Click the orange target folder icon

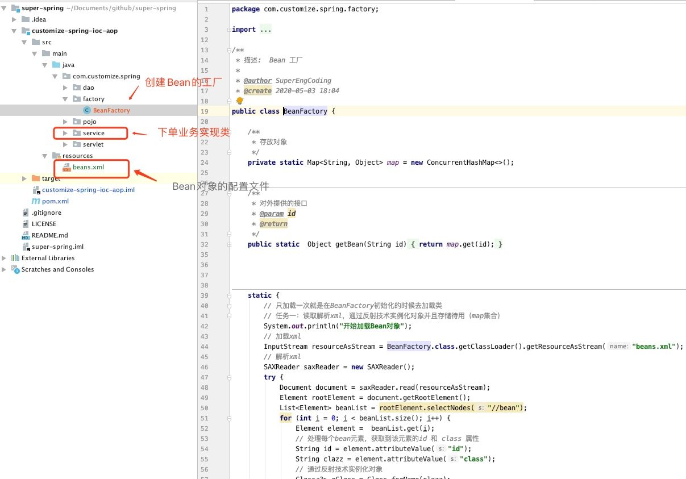[x=36, y=178]
